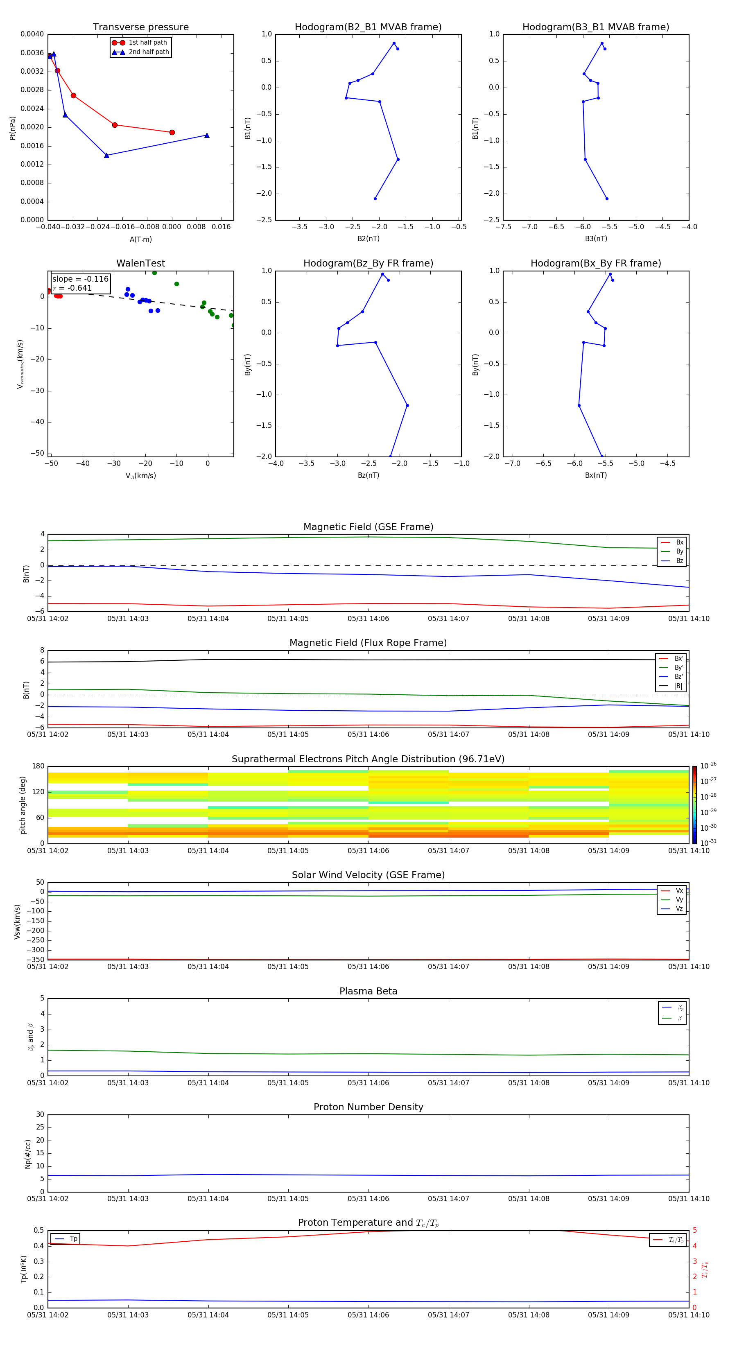
Task: Click the 'WalenTest' plot title
Action: (140, 263)
